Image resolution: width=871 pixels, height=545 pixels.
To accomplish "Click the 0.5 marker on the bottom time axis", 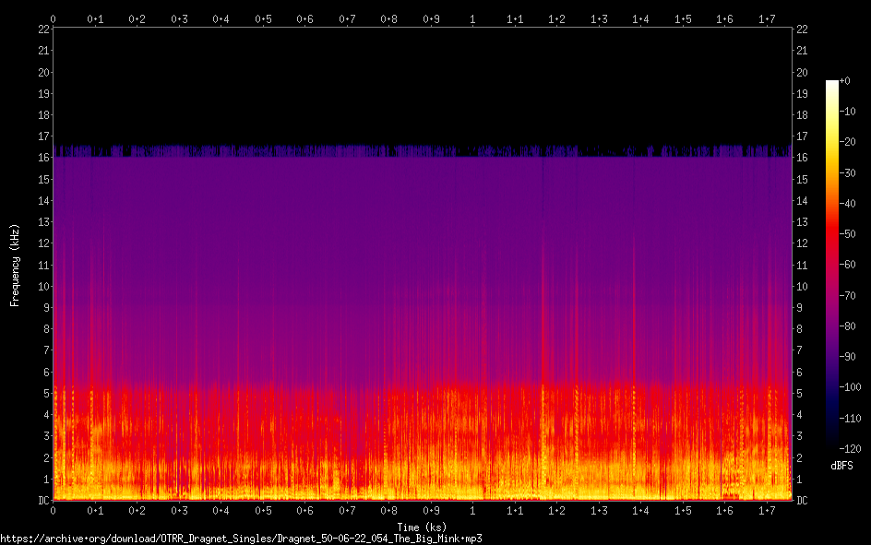I will click(263, 510).
